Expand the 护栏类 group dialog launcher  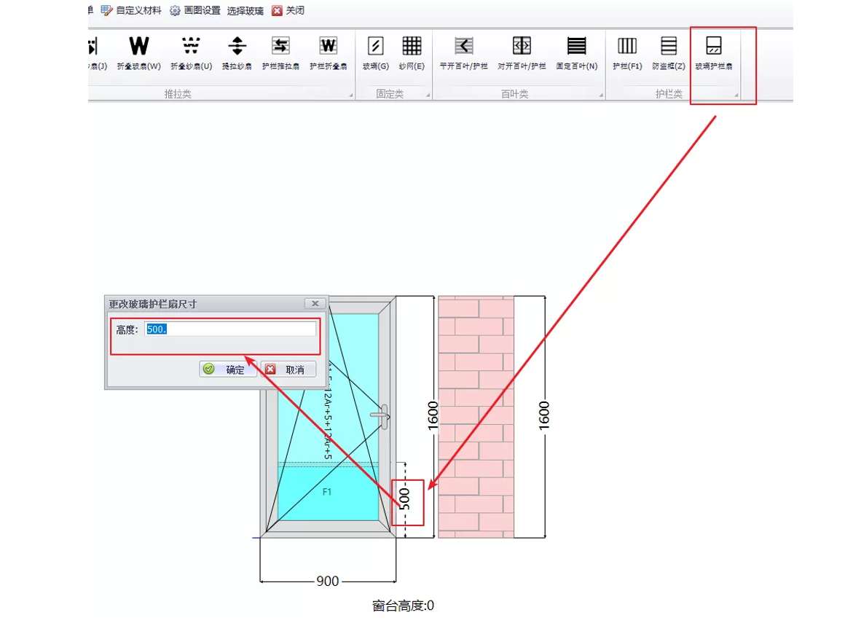736,95
